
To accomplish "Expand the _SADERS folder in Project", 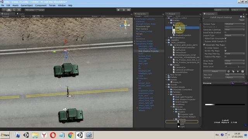I will (166, 40).
